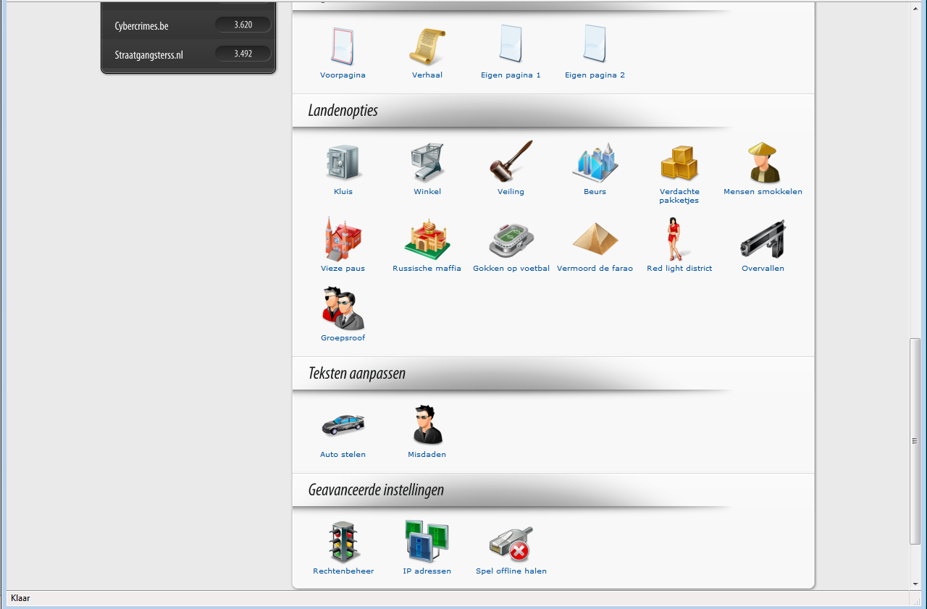Click the Spel offline halen text link
The height and width of the screenshot is (609, 927).
point(511,571)
